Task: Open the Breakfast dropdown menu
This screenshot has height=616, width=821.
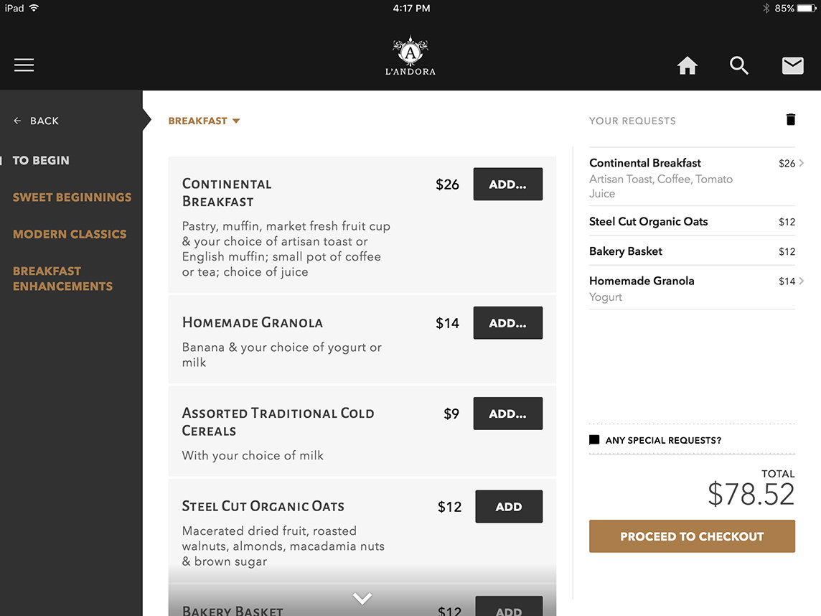Action: point(205,121)
